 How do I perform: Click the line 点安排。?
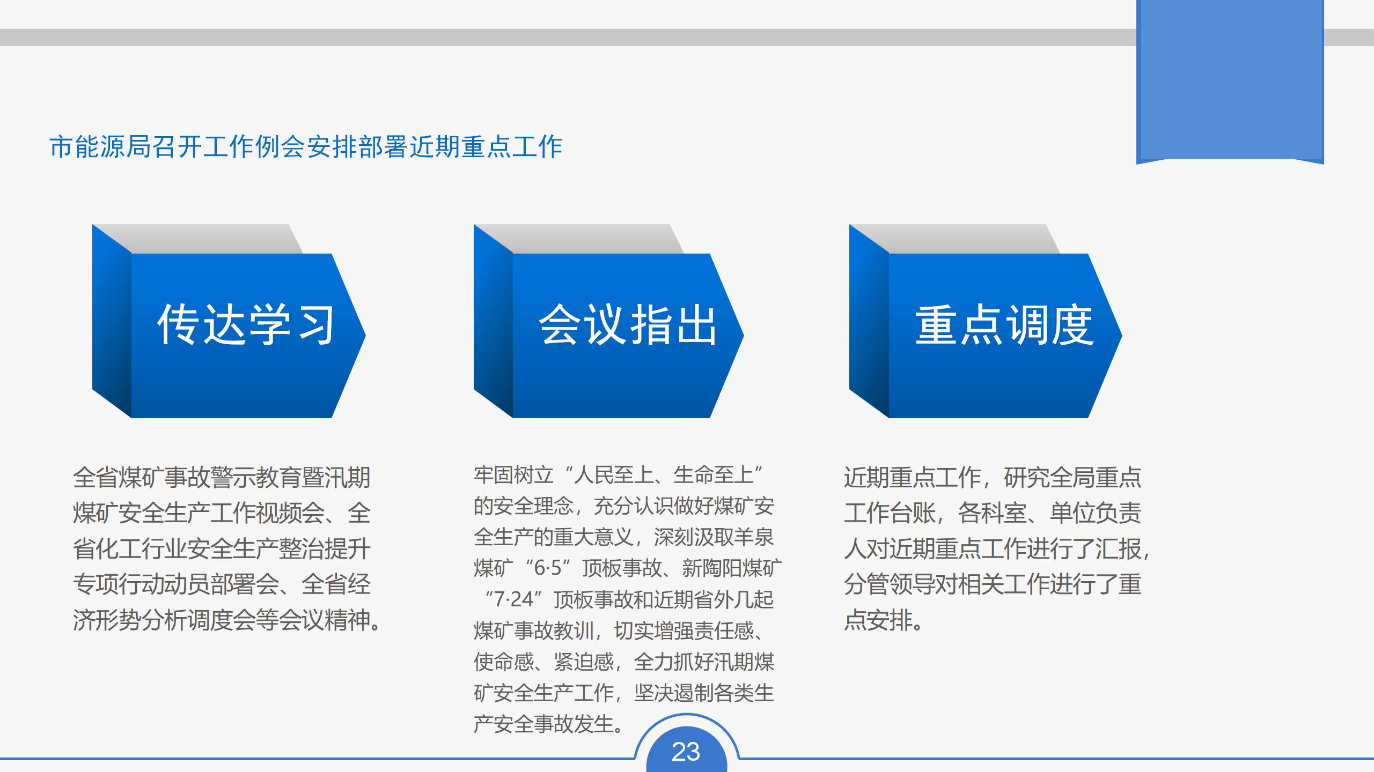point(884,620)
